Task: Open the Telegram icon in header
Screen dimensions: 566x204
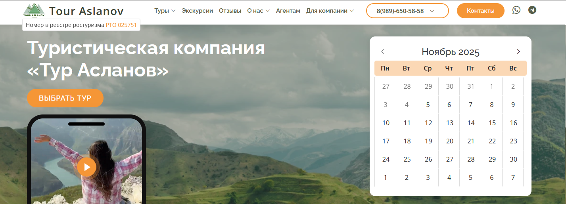Action: click(x=532, y=10)
